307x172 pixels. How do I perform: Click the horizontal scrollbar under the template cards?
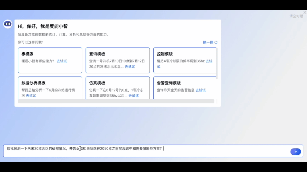point(116,101)
